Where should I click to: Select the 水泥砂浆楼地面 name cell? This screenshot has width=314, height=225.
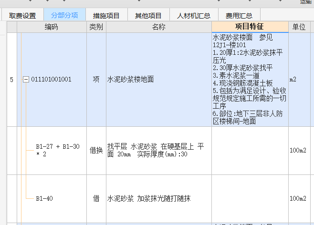click(x=159, y=80)
